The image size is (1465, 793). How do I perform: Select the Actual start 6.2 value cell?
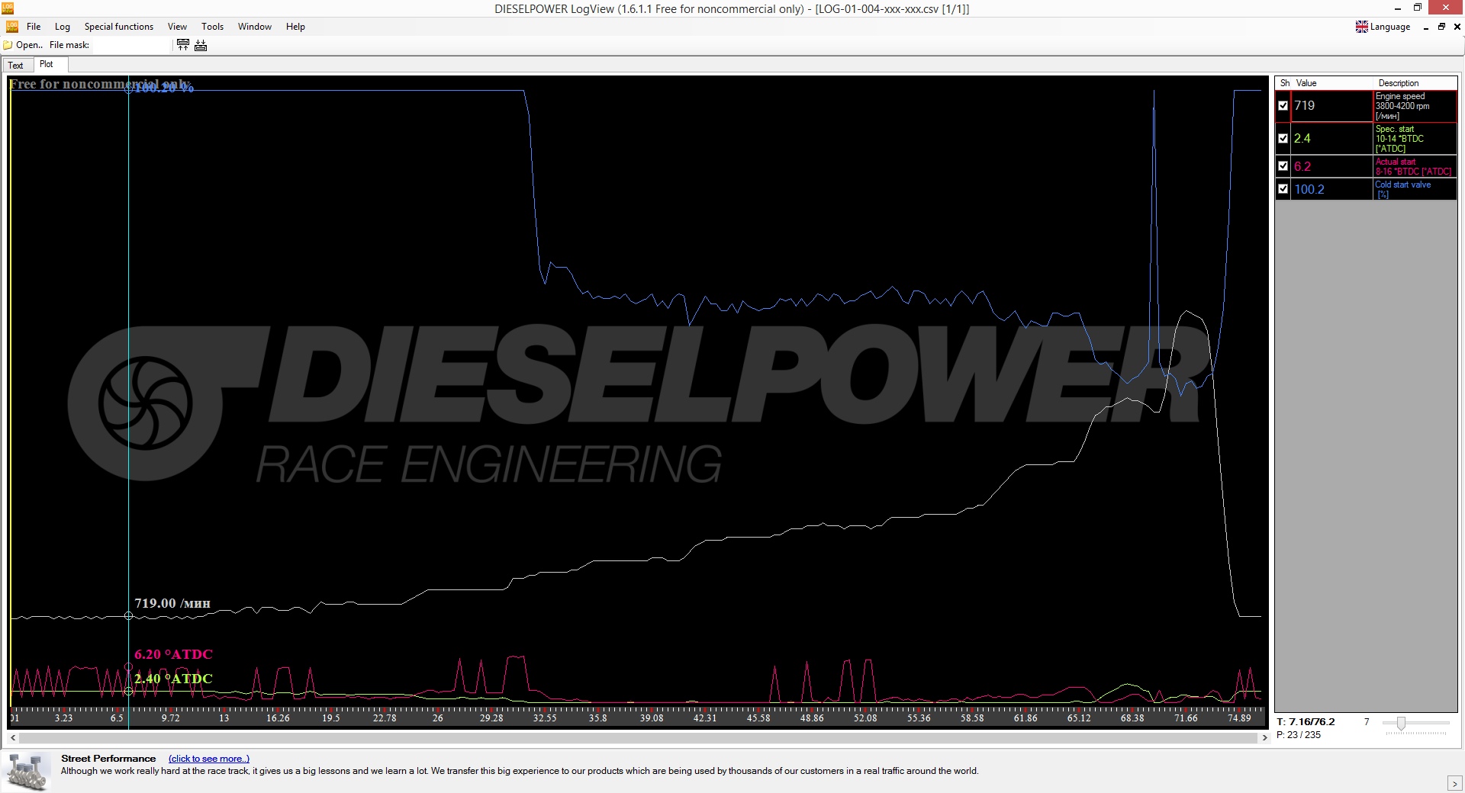[1332, 166]
